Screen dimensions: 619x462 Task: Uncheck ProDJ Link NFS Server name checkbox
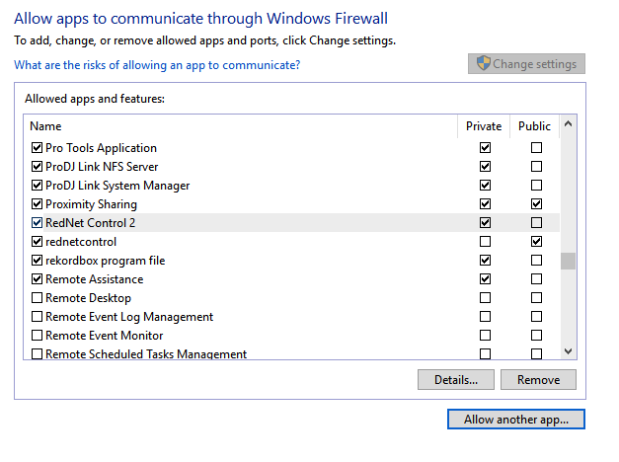(x=37, y=166)
